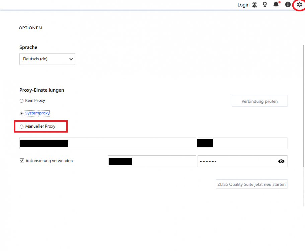Click the info circle icon

[288, 5]
